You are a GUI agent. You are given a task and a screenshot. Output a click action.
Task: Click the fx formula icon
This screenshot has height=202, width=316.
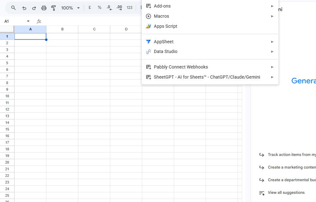click(x=39, y=21)
